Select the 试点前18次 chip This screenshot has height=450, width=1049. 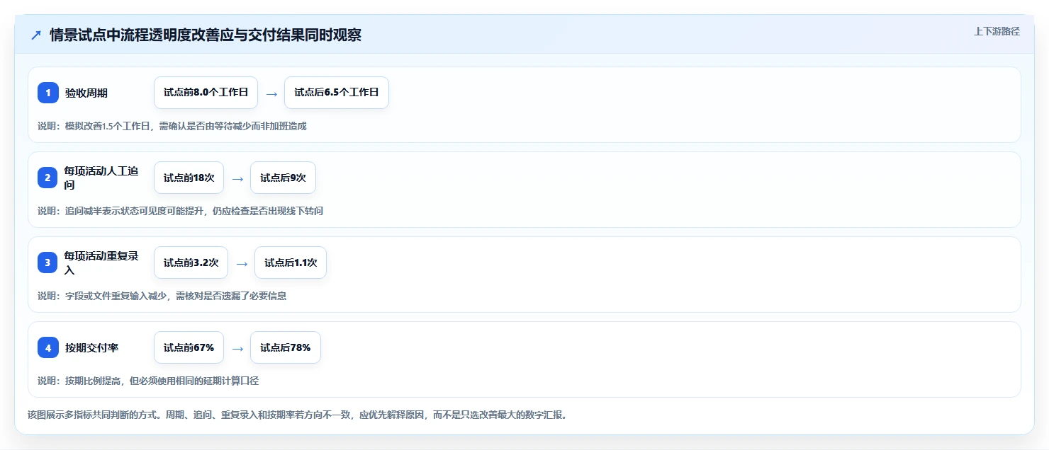pyautogui.click(x=189, y=178)
